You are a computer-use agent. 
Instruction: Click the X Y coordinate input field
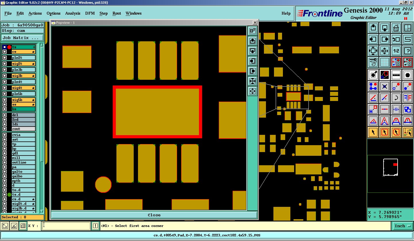(x=66, y=226)
